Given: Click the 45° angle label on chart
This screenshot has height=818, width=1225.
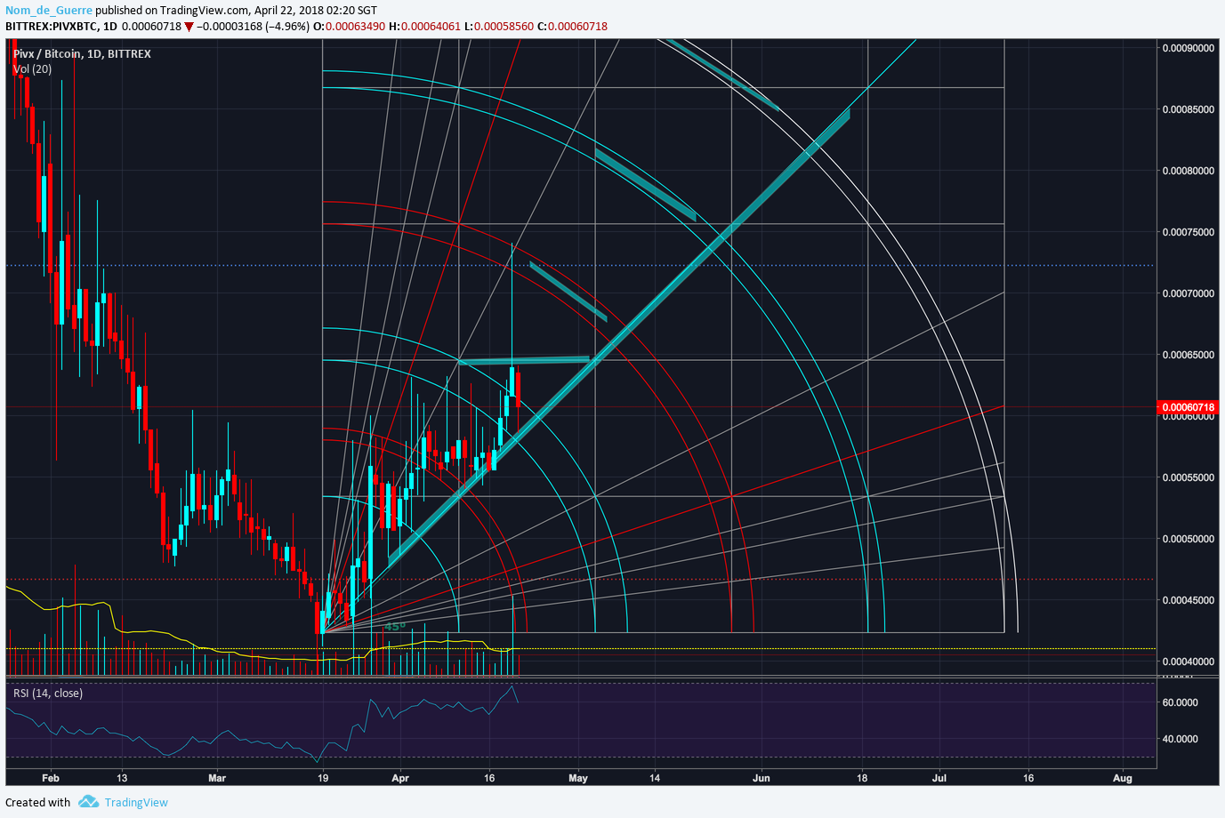Looking at the screenshot, I should [395, 627].
